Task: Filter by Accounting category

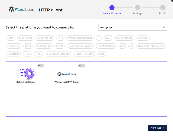Action: 43,46
